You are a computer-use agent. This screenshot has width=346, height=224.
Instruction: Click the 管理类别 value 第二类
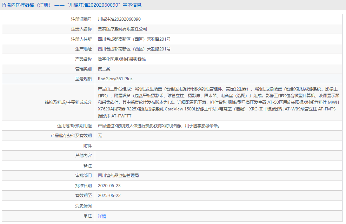104,69
